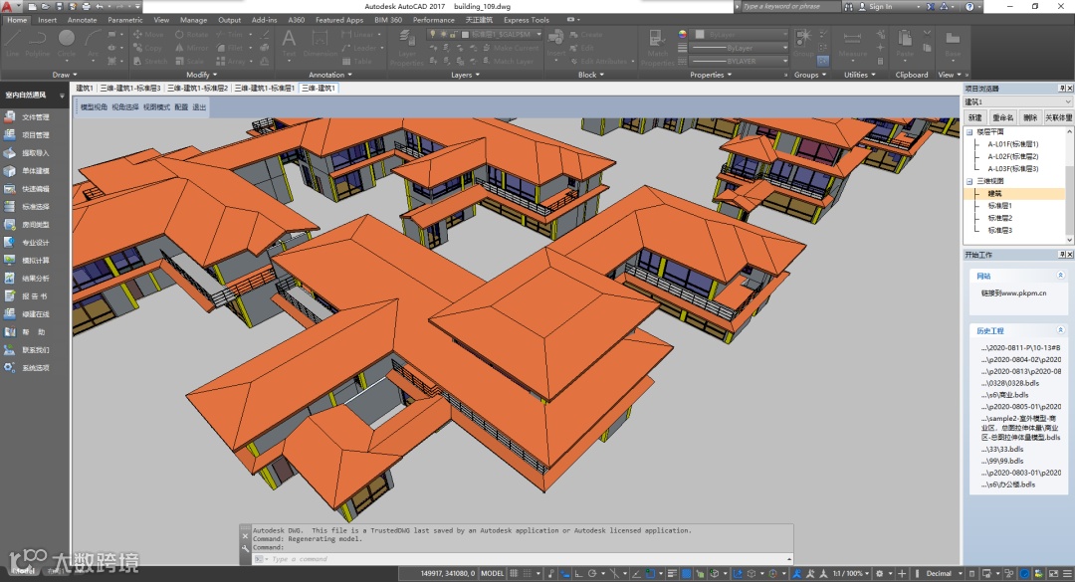Open the Draw panel dropdown
Viewport: 1075px width, 582px height.
click(x=65, y=75)
